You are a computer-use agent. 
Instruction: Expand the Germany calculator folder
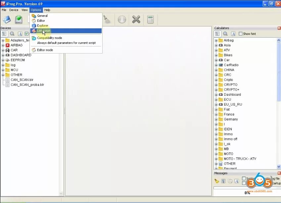[x=216, y=119]
